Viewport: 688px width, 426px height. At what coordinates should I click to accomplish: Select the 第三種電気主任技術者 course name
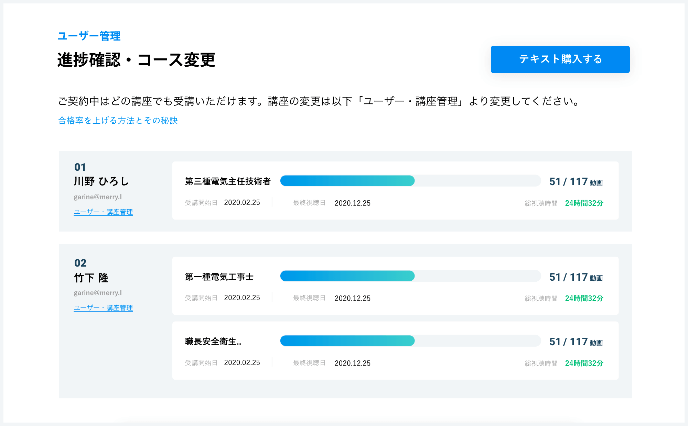pyautogui.click(x=228, y=181)
